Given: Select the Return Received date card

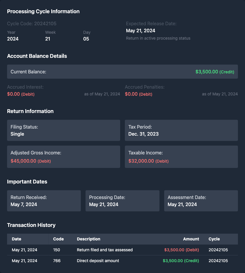Looking at the screenshot, I should (x=44, y=201).
